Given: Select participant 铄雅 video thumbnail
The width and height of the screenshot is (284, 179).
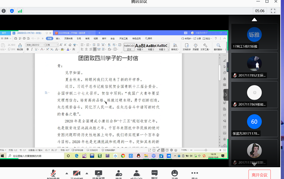Looking at the screenshot, I should tap(254, 36).
